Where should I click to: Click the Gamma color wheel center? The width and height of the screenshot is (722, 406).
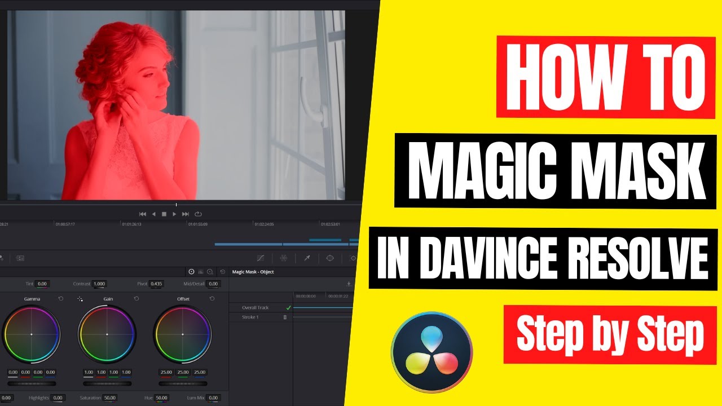pyautogui.click(x=32, y=334)
